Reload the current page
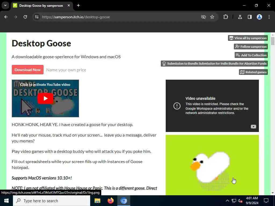Viewport: 275px width, 206px height. click(x=25, y=17)
